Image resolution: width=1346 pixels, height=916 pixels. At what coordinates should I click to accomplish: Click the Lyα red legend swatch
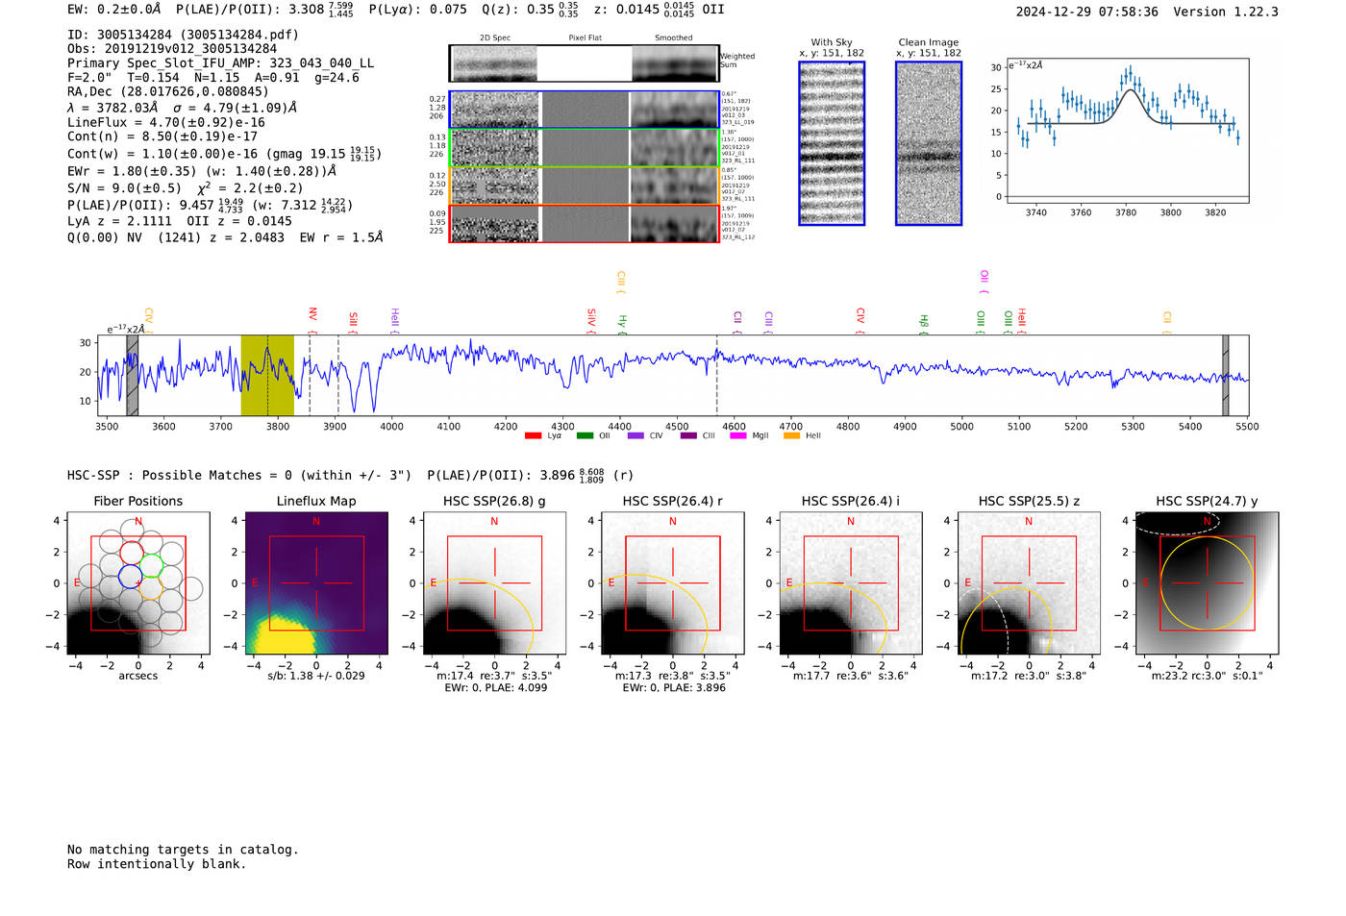pos(533,435)
